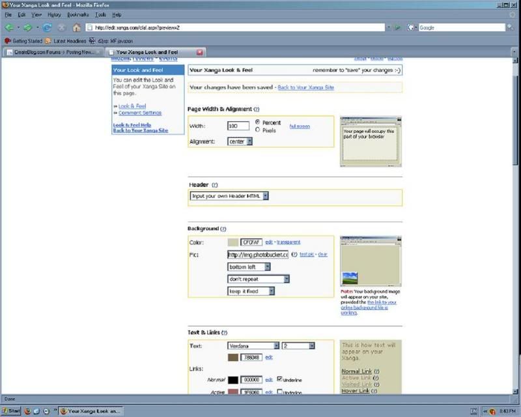
Task: Click the Your Xanga Look taskbar button
Action: [x=91, y=411]
